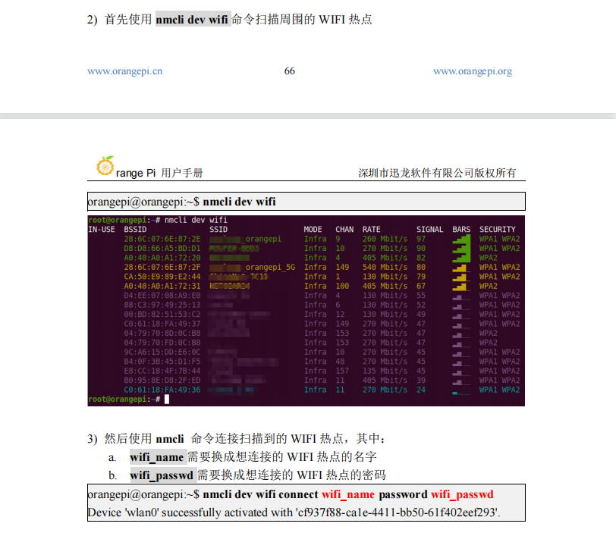Click the SECURITY column header
This screenshot has width=616, height=536.
coord(498,229)
